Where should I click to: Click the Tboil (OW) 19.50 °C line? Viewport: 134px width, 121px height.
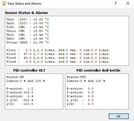click(x=28, y=31)
